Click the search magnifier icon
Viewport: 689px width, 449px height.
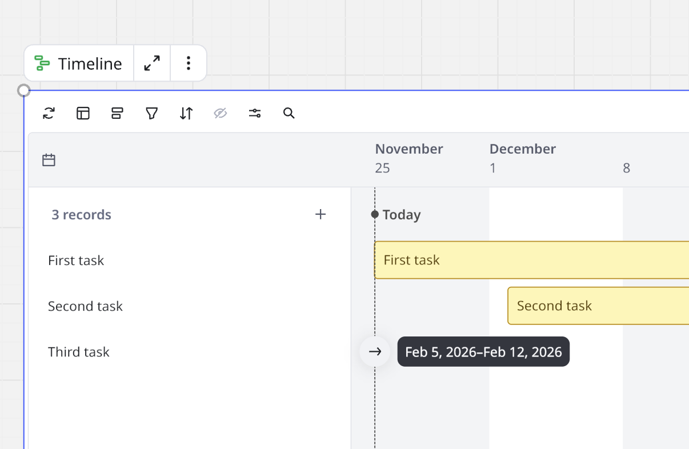click(289, 113)
